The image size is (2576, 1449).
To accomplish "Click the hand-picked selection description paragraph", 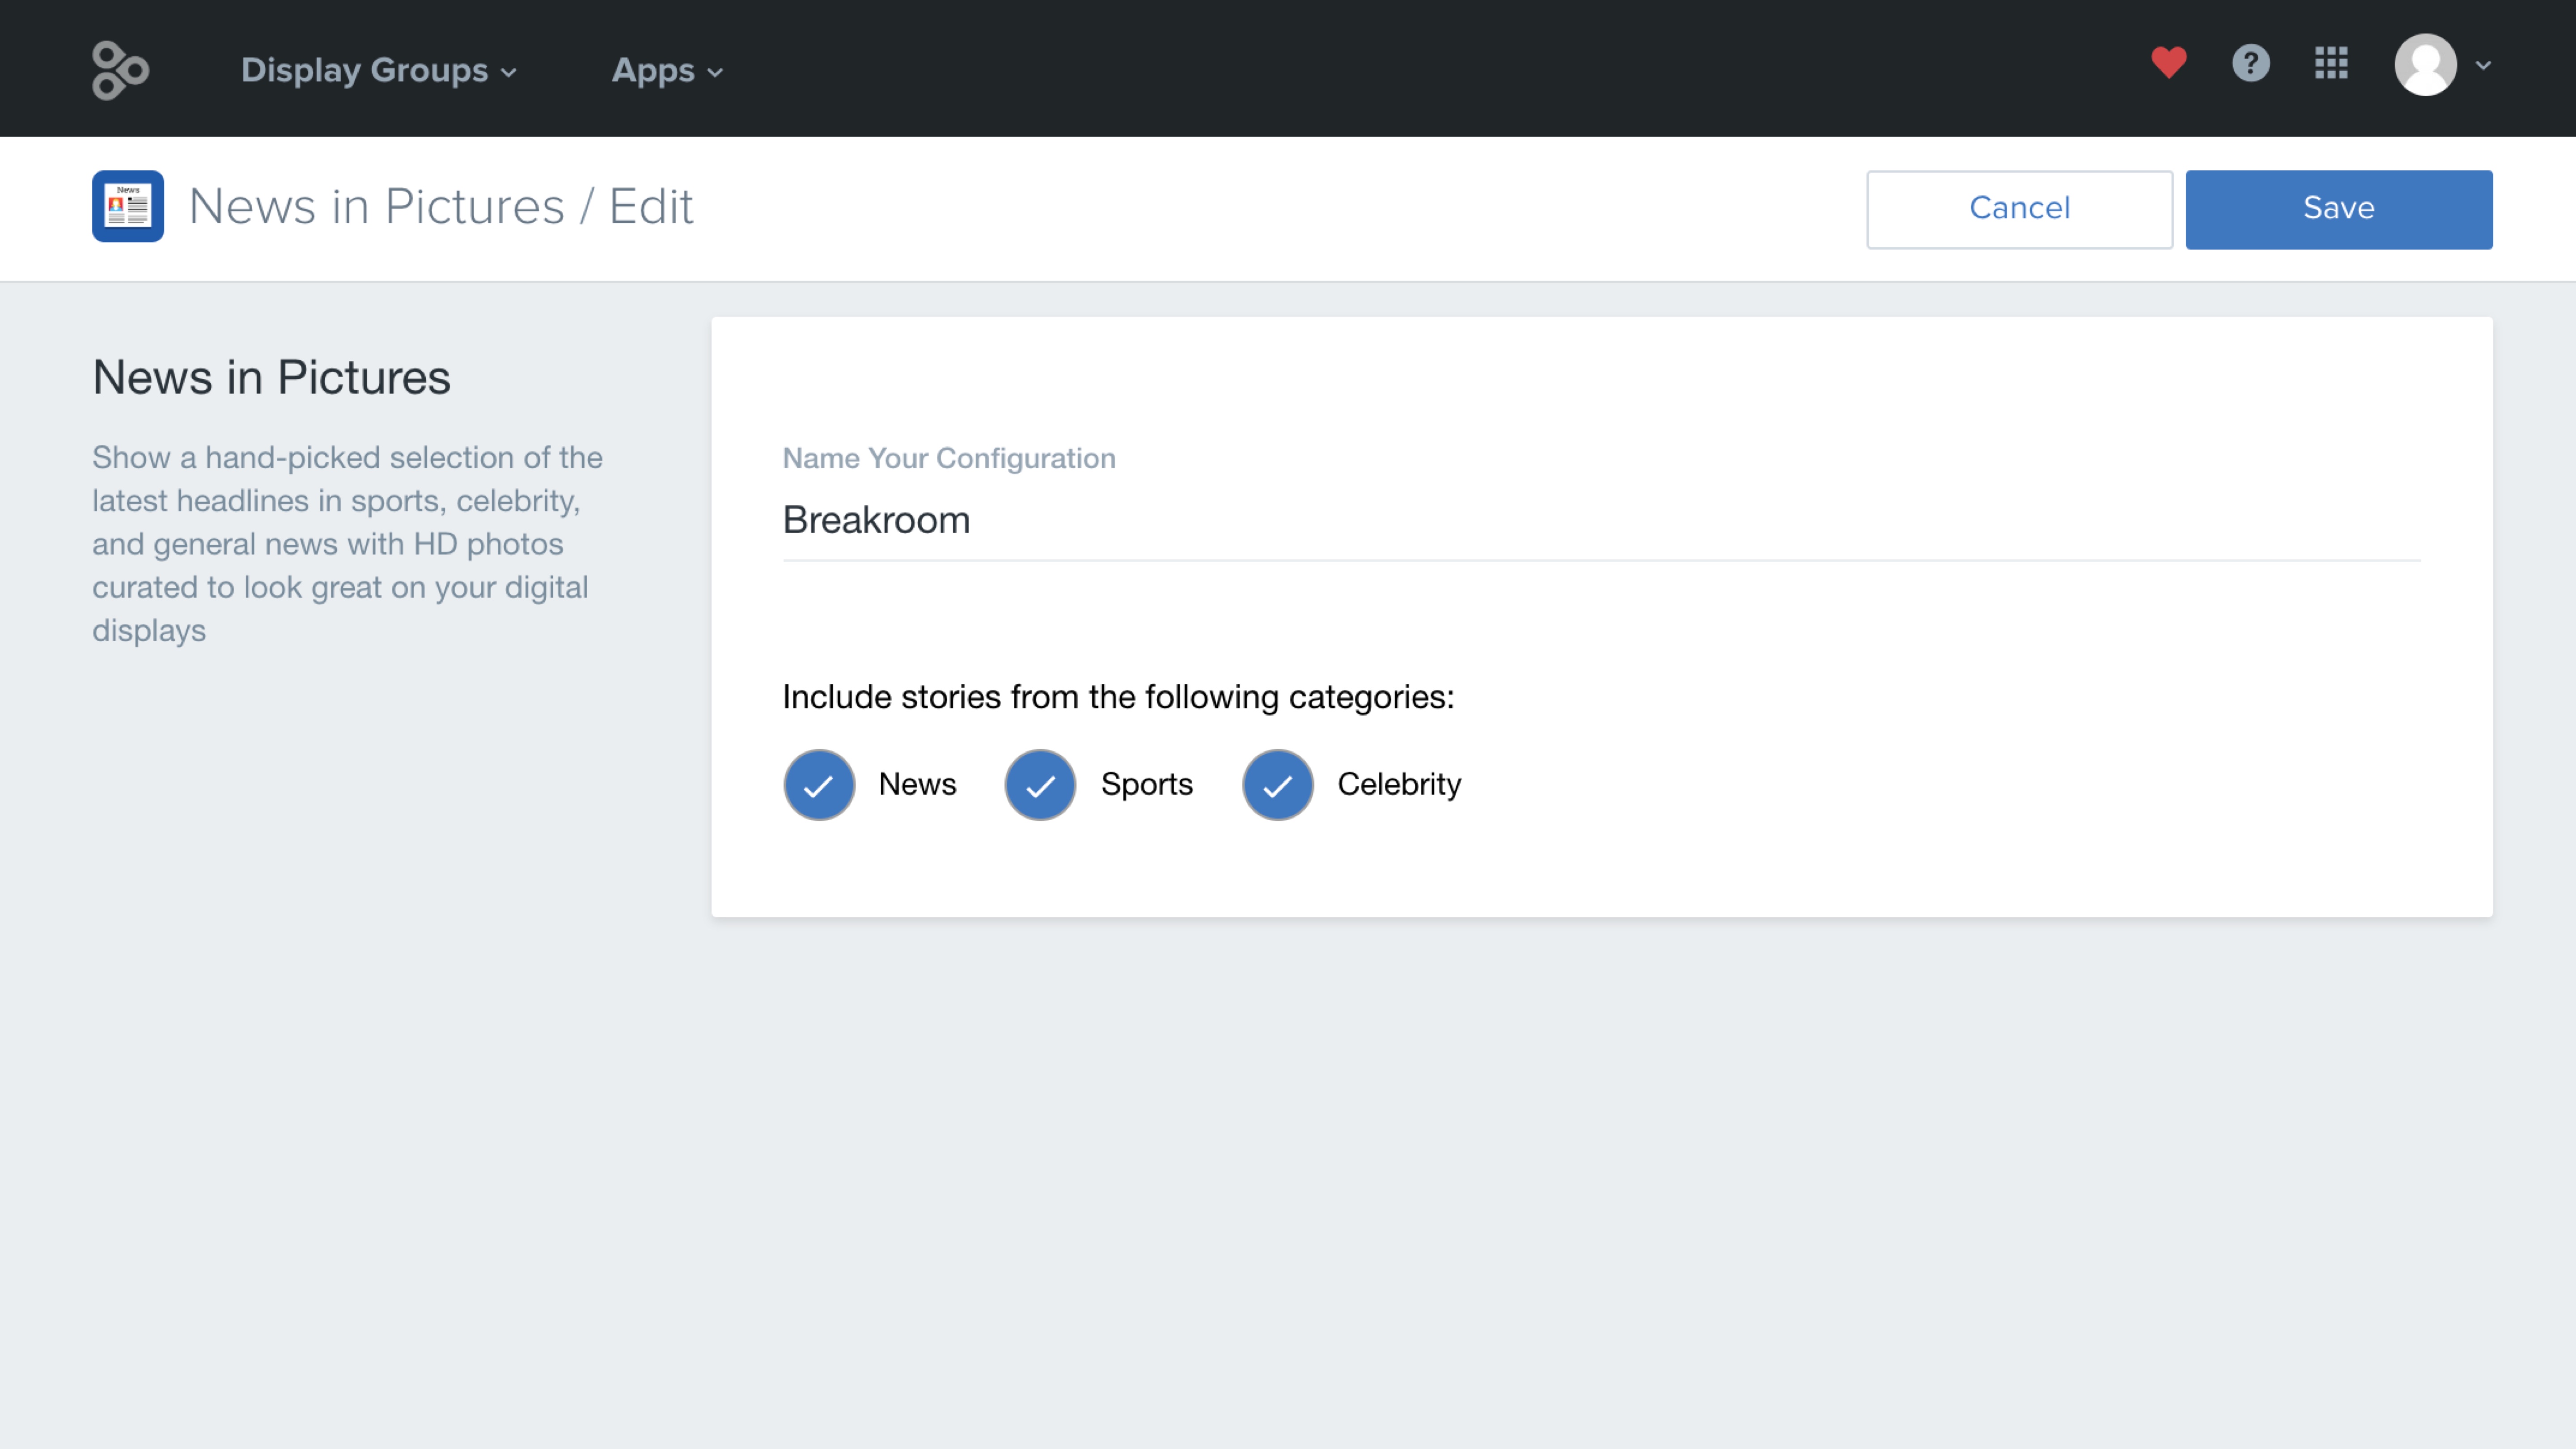I will pos(347,544).
